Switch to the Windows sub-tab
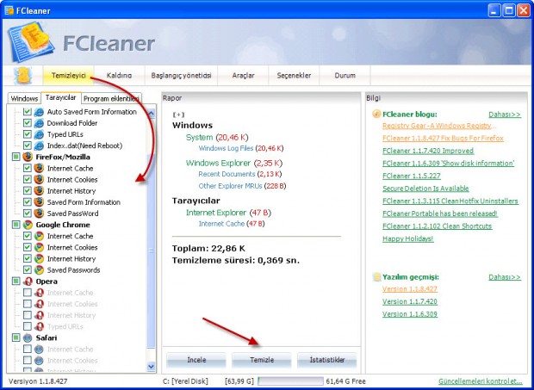Screen dimensions: 534x390 coord(24,99)
